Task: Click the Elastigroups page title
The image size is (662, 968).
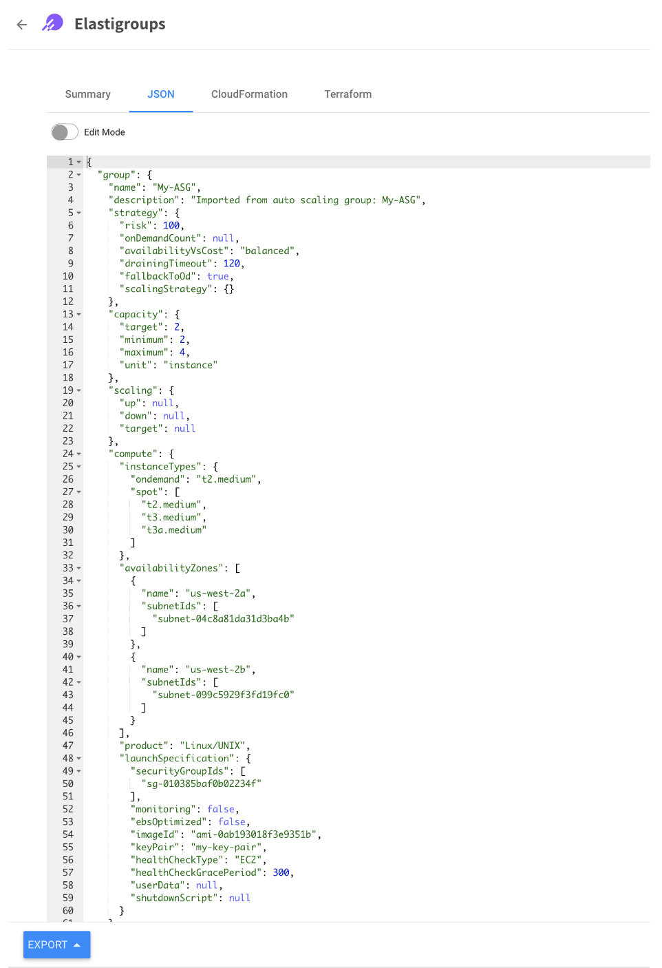Action: (x=120, y=24)
